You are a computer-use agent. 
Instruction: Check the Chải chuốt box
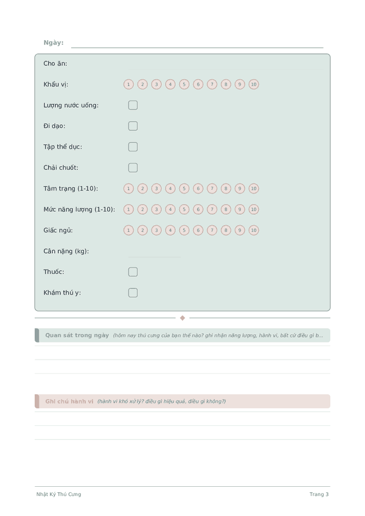click(x=133, y=167)
